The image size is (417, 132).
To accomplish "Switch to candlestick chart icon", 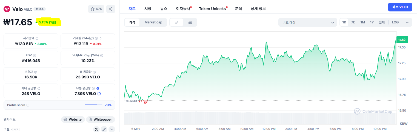I will coord(190,23).
